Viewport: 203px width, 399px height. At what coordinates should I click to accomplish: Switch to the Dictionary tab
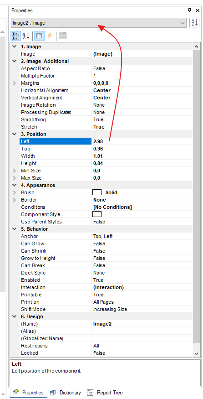coord(66,393)
